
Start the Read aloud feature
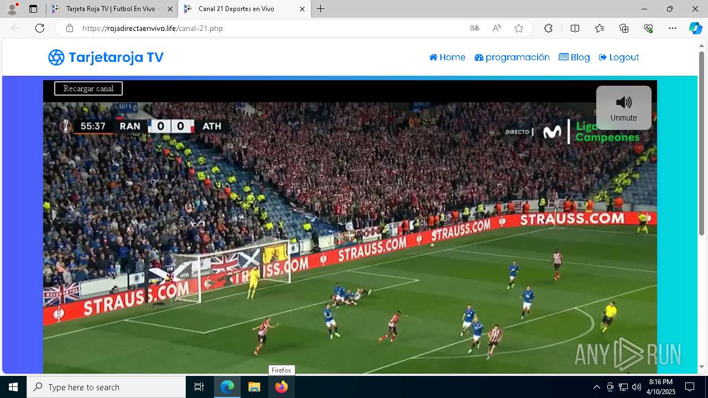[497, 28]
